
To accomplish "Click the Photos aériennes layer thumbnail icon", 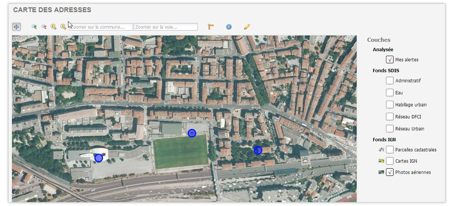I will click(x=381, y=172).
